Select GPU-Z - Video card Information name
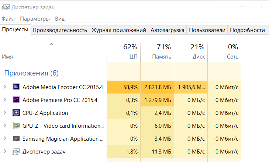Image resolution: width=269 pixels, height=162 pixels. 63,126
